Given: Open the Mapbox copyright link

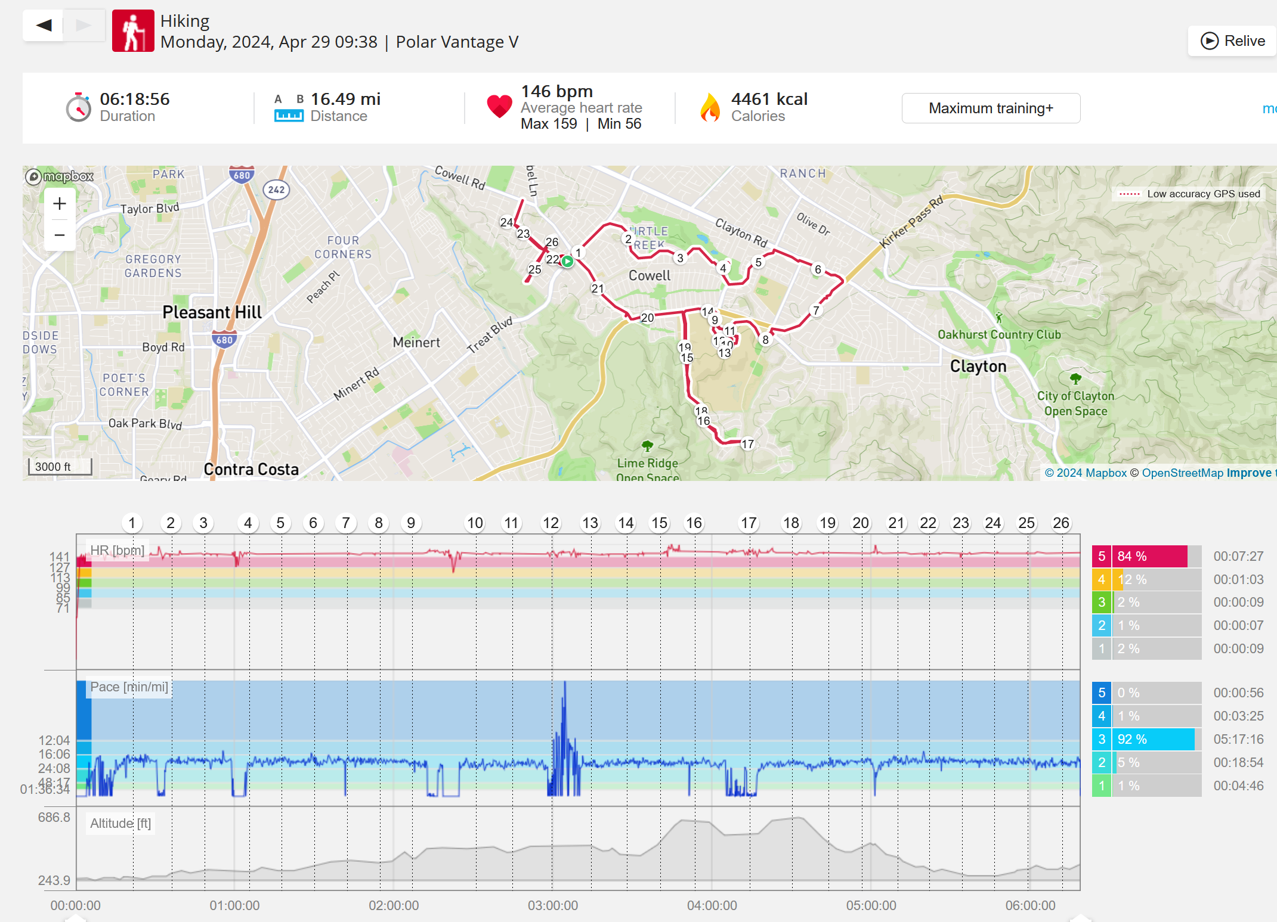Looking at the screenshot, I should (1086, 473).
